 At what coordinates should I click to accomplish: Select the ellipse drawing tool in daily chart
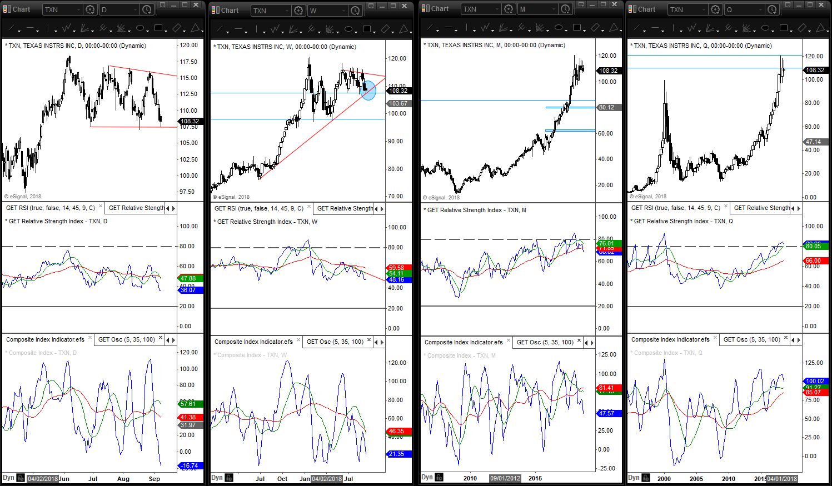coord(140,28)
